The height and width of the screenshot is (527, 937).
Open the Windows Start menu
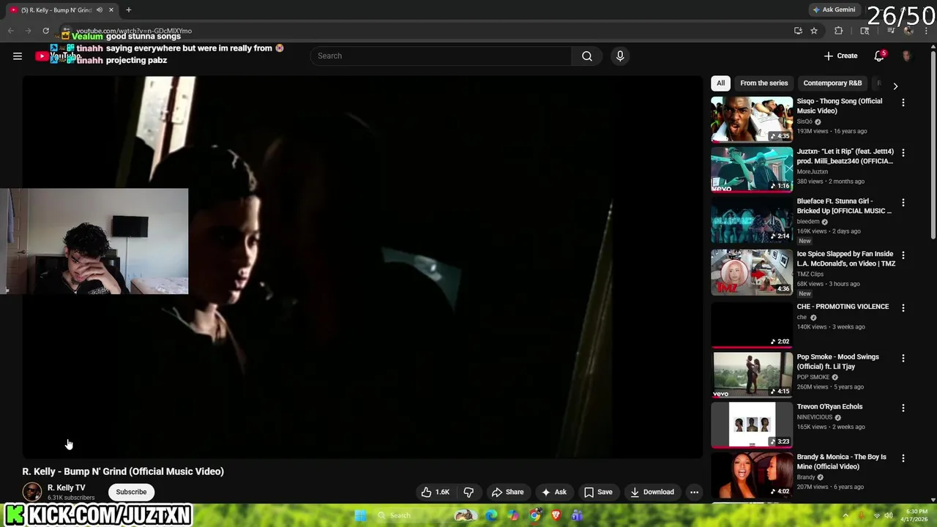click(x=360, y=515)
